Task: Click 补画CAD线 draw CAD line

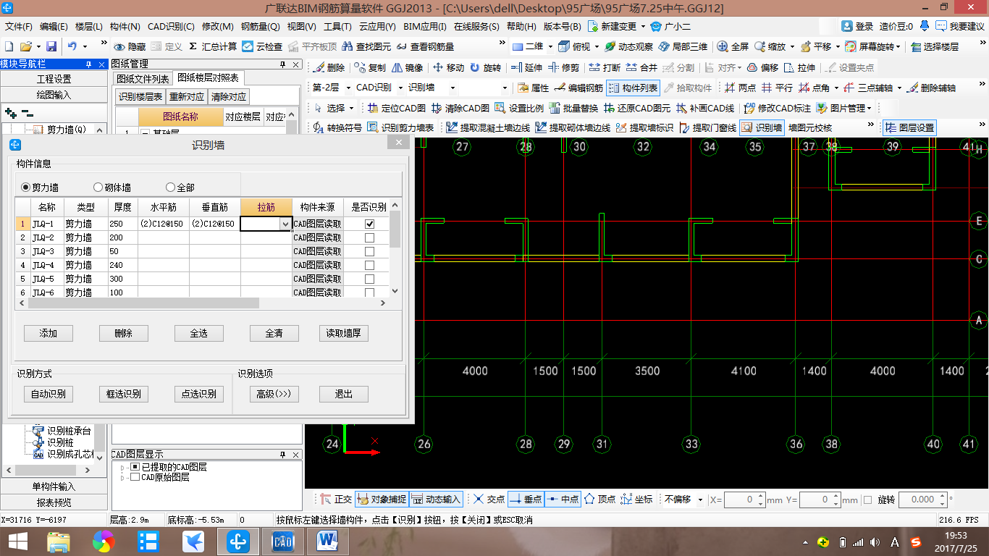Action: (x=705, y=109)
